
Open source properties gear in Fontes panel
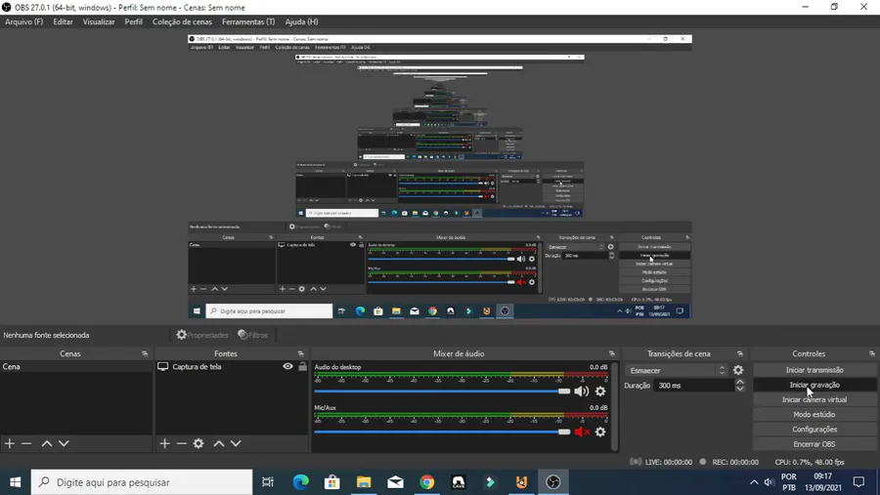[198, 443]
